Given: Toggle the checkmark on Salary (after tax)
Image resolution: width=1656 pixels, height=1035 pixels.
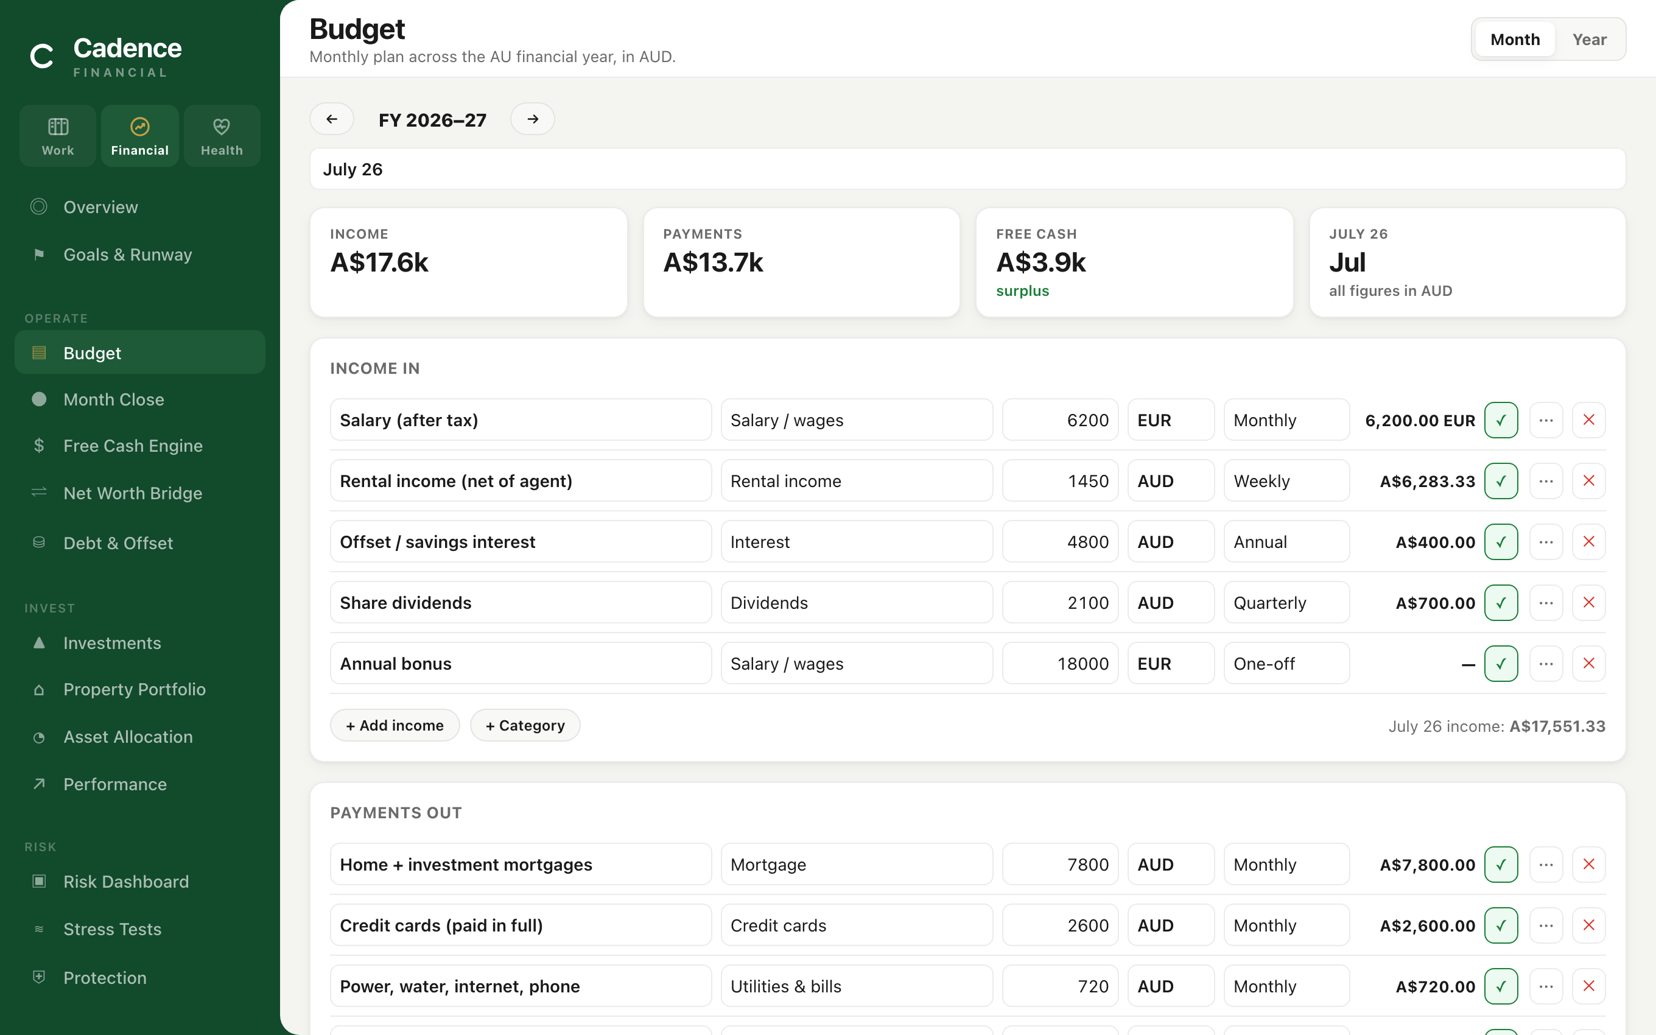Looking at the screenshot, I should pyautogui.click(x=1501, y=419).
